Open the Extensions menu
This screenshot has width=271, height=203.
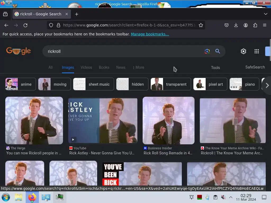pos(255,25)
